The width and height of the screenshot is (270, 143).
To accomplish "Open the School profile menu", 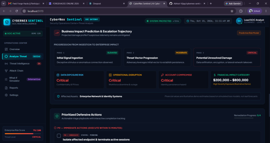I will pyautogui.click(x=255, y=11).
